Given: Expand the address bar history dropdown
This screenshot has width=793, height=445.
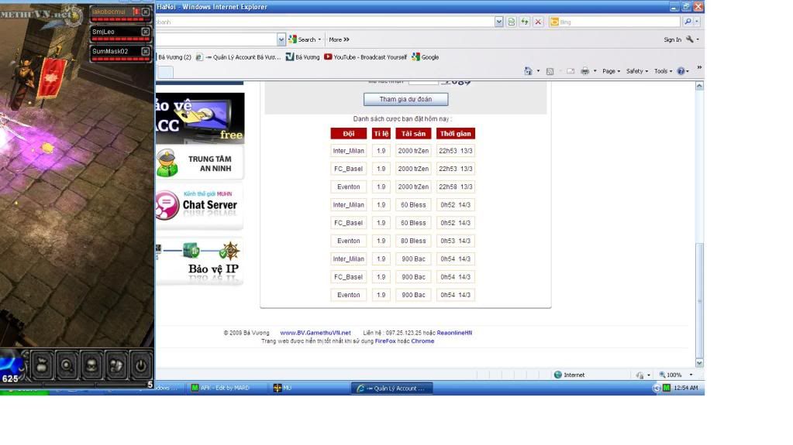Looking at the screenshot, I should [499, 22].
